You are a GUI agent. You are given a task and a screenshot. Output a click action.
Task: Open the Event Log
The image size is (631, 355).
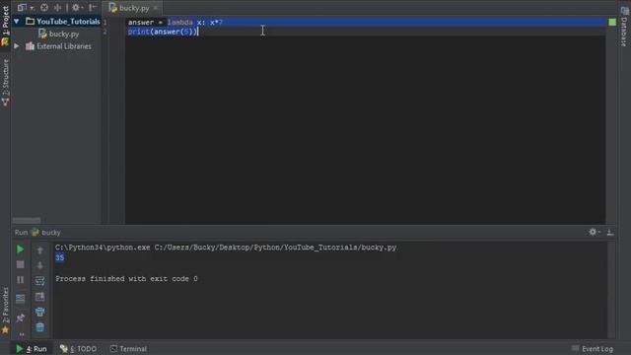pyautogui.click(x=593, y=348)
